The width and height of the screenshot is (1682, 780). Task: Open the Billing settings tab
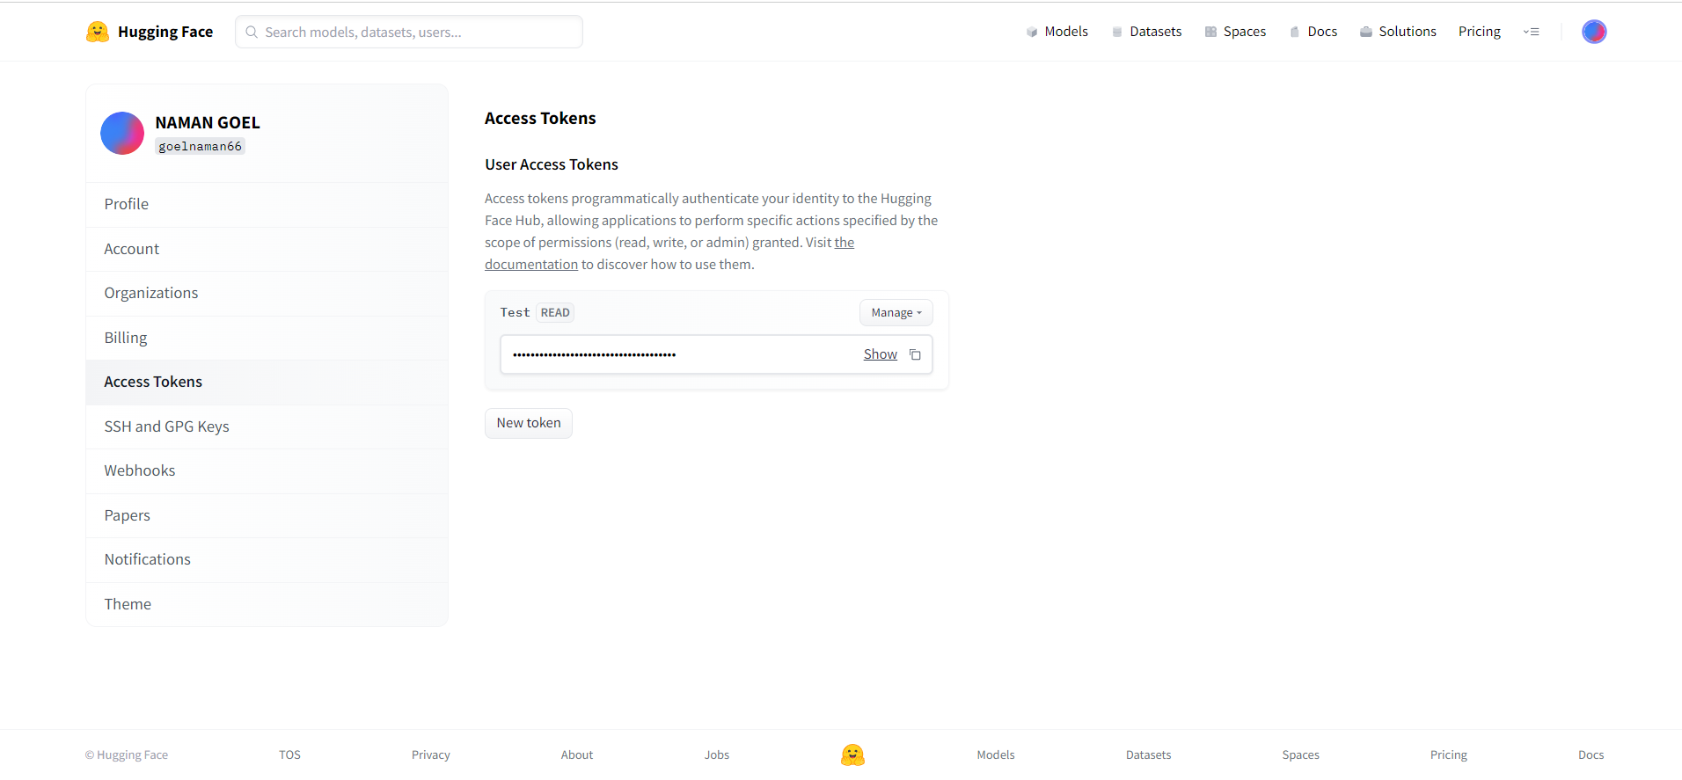[267, 338]
